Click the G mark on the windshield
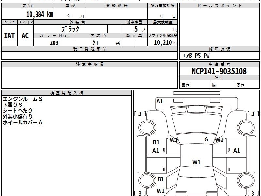261x196 pixels. pos(206,139)
